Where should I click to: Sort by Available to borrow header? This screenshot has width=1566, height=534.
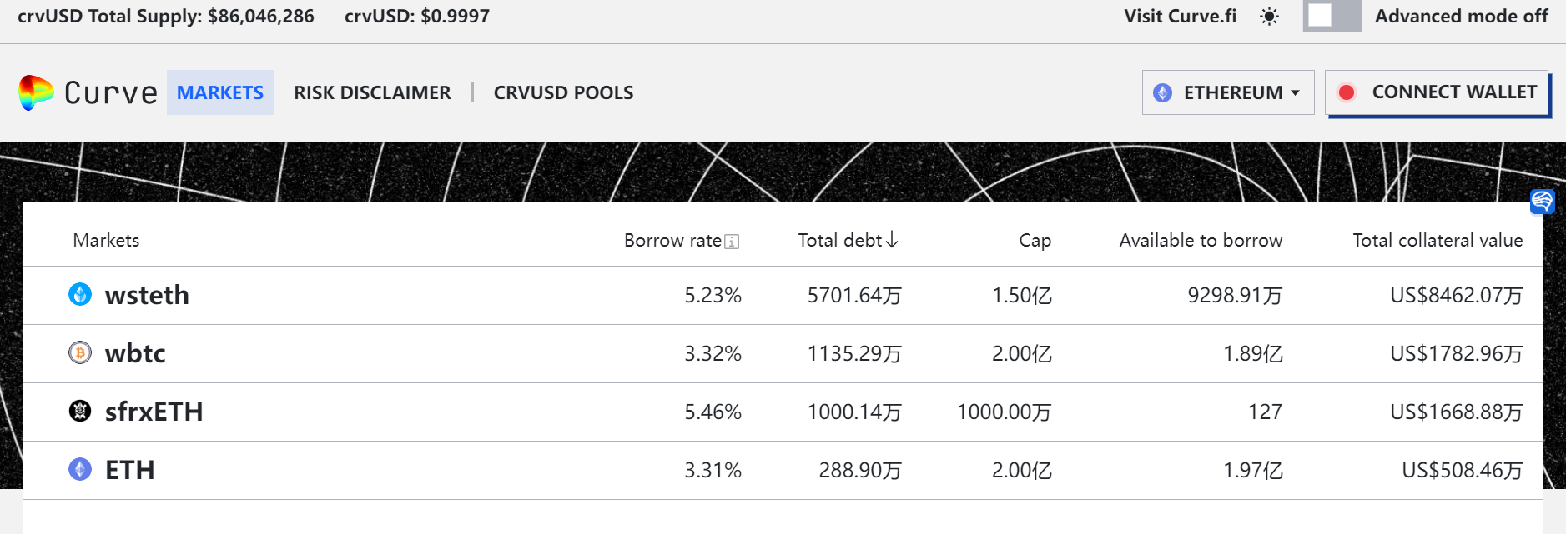[1201, 241]
